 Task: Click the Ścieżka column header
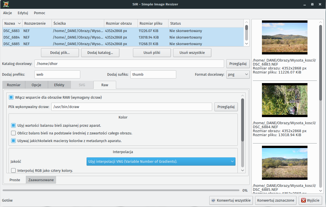tap(78, 23)
